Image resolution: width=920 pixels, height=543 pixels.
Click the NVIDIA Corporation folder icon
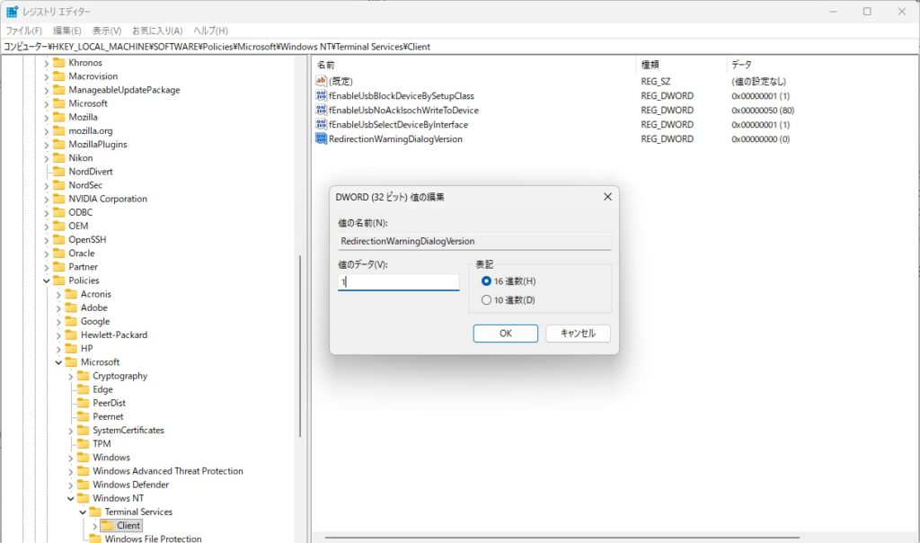59,199
